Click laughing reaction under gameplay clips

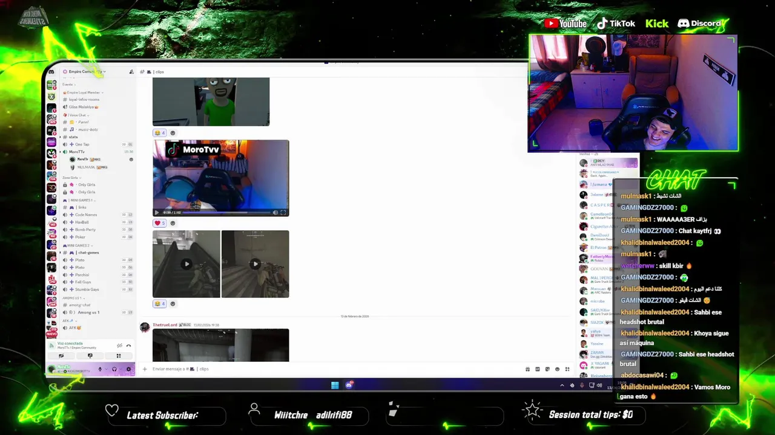click(x=160, y=304)
